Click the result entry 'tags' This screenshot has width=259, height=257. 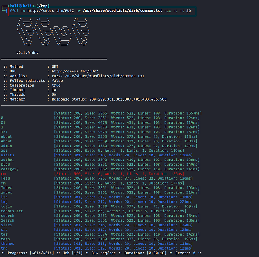tap(6, 239)
